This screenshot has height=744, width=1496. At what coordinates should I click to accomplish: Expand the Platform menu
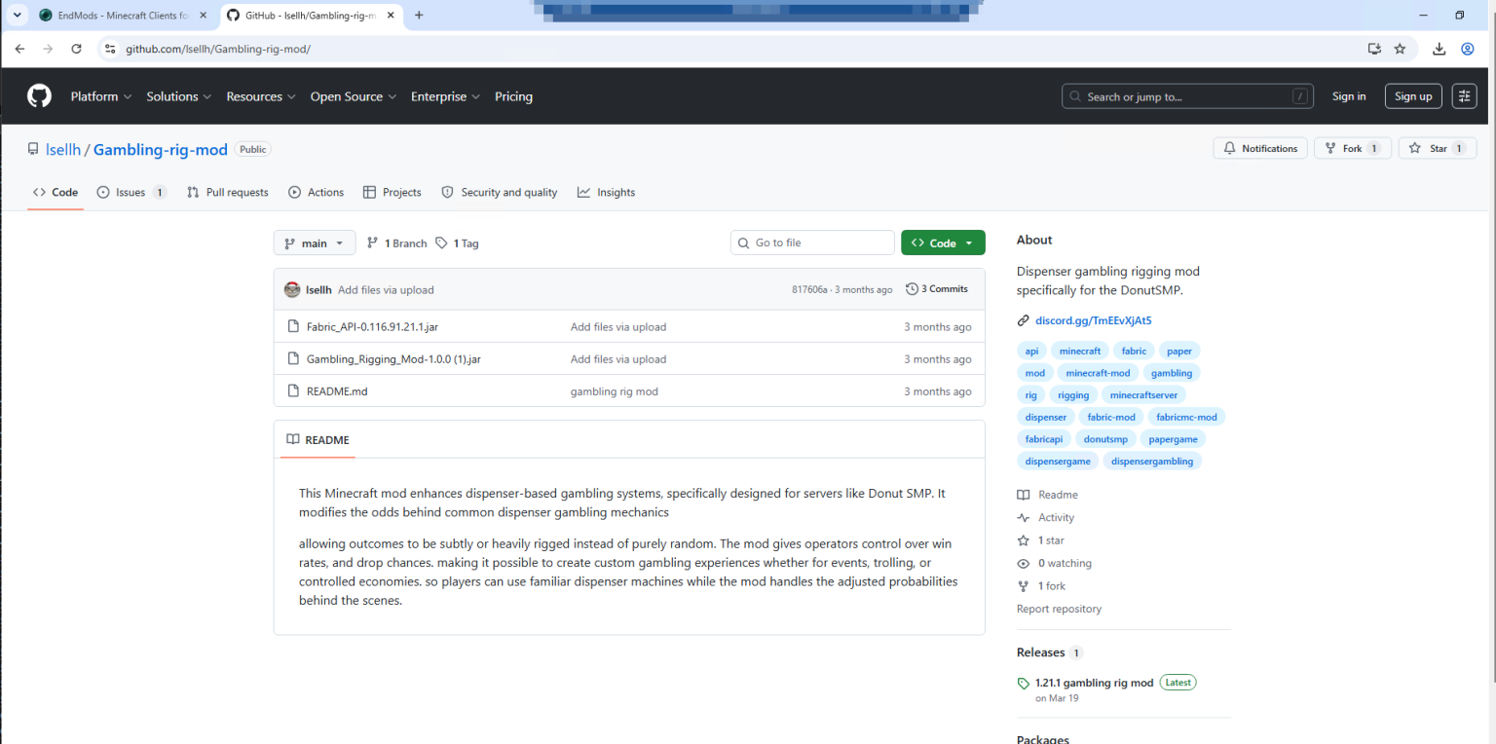click(100, 96)
